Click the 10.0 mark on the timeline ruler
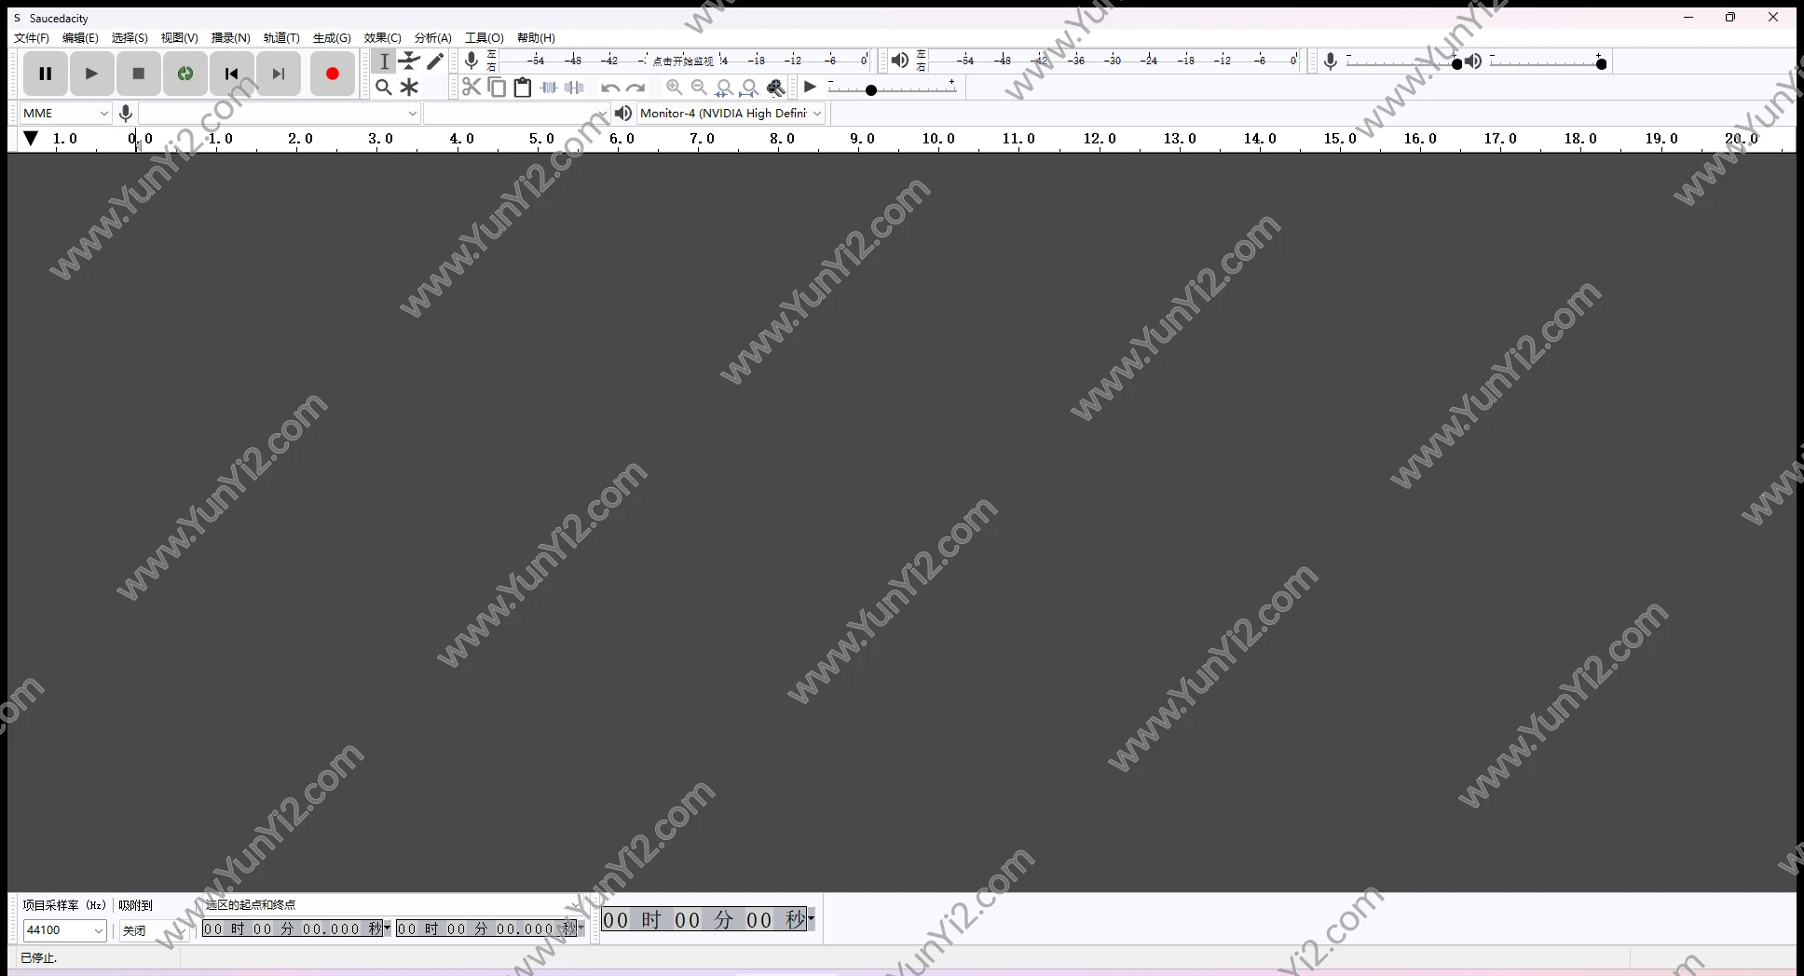This screenshot has height=976, width=1804. (938, 139)
